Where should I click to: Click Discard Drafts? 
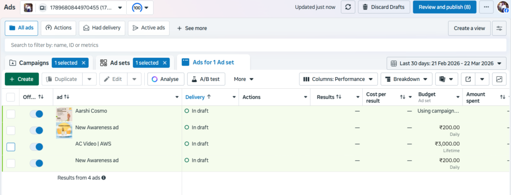click(384, 7)
